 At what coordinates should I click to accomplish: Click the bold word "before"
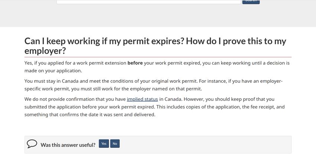[x=135, y=63]
